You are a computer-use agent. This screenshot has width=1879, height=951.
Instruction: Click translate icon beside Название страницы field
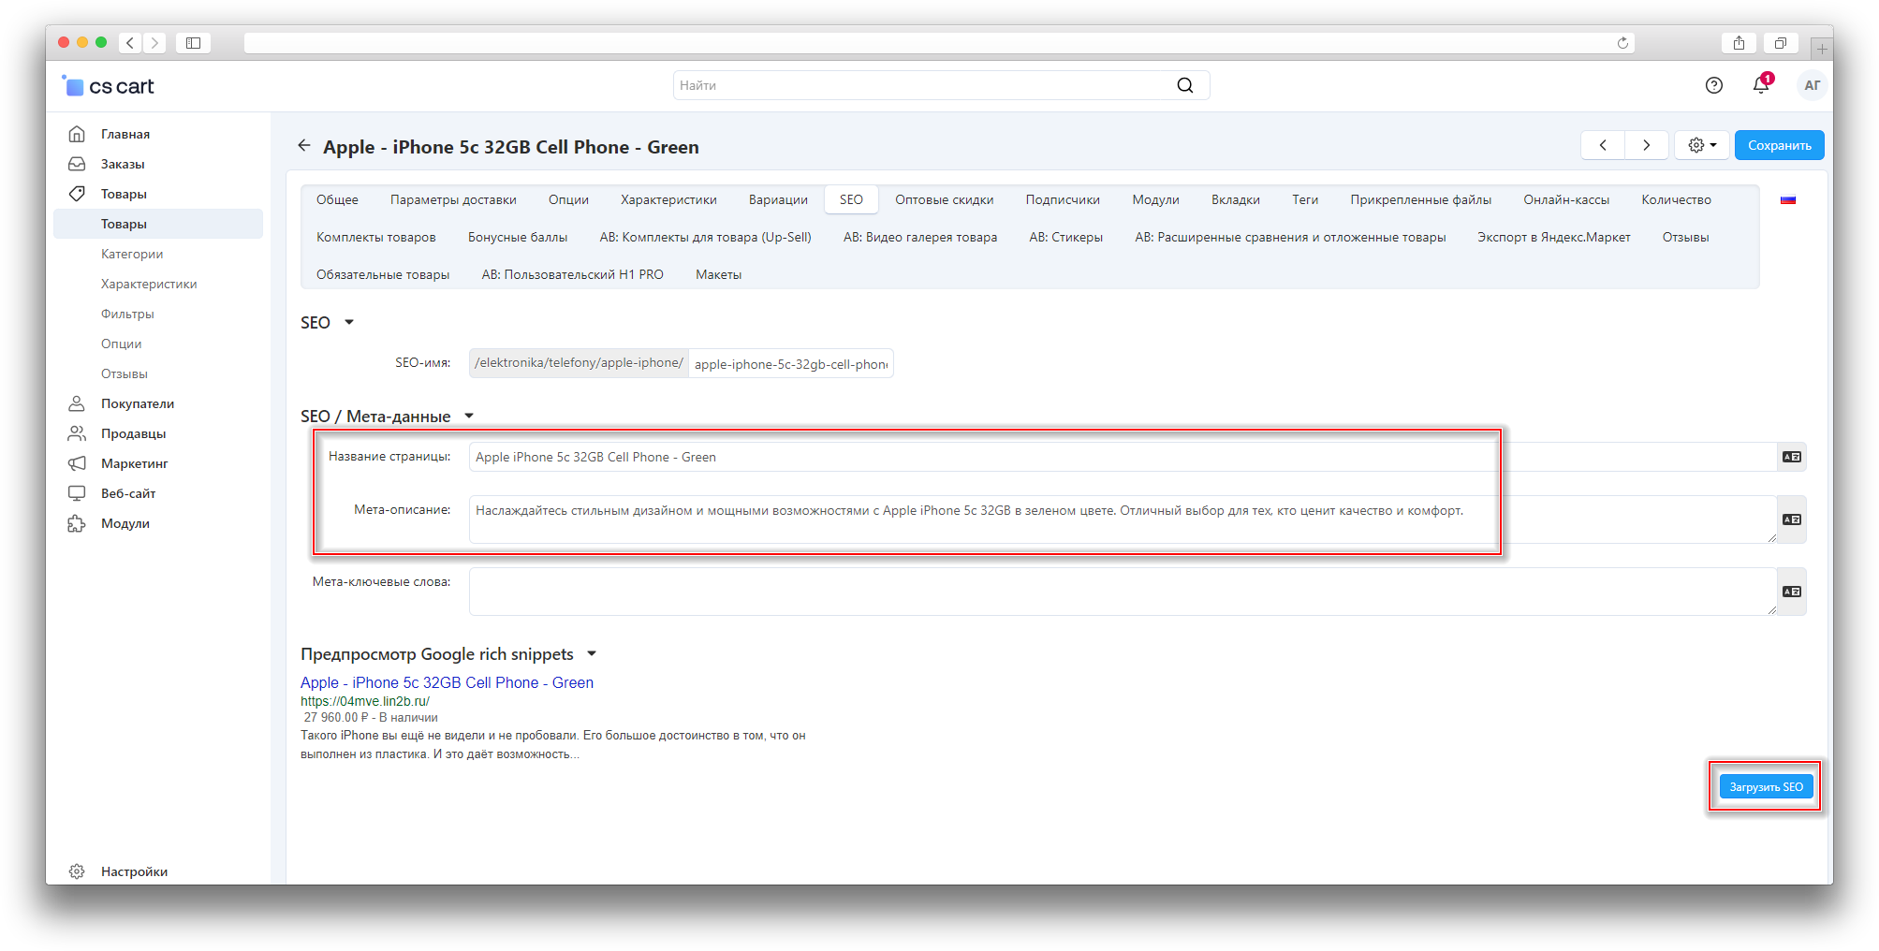point(1791,457)
